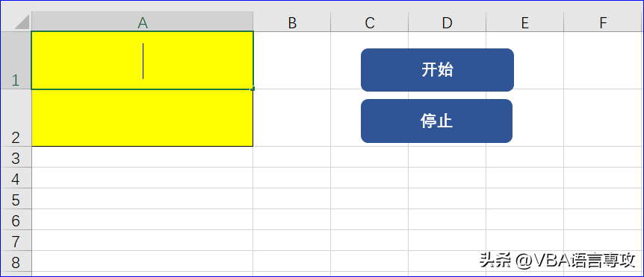The image size is (644, 277).
Task: Select column C header
Action: tap(370, 22)
